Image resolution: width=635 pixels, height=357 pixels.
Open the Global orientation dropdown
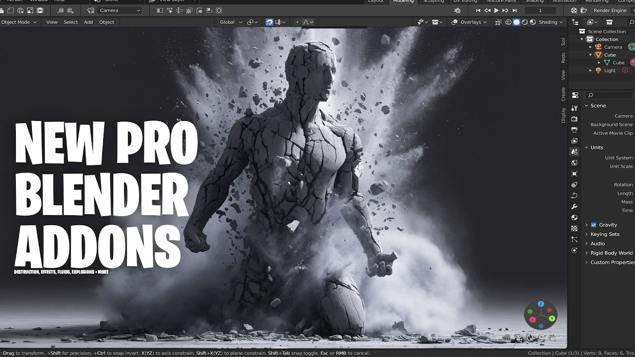231,22
